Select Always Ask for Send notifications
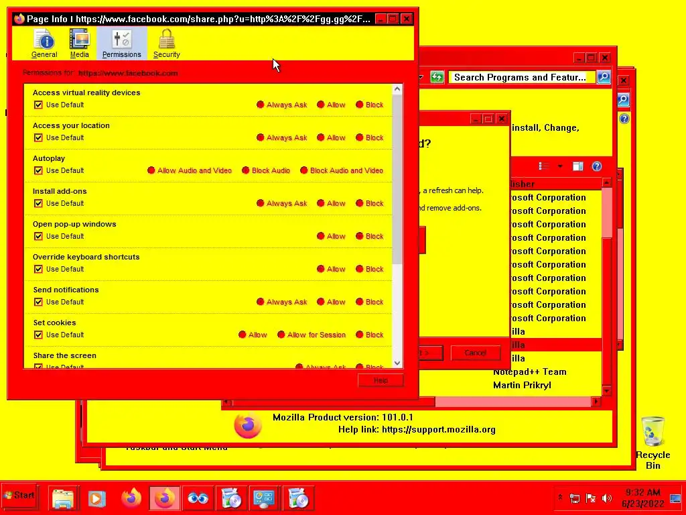The width and height of the screenshot is (686, 515). (261, 302)
